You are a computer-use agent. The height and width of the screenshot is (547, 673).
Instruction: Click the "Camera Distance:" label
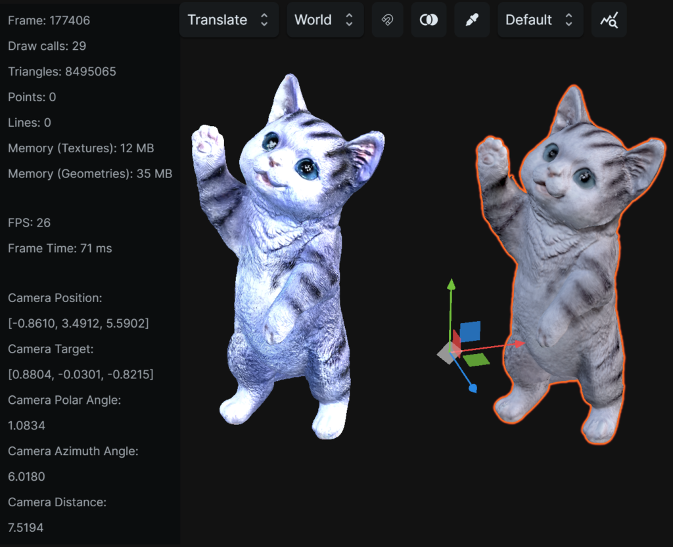coord(57,502)
